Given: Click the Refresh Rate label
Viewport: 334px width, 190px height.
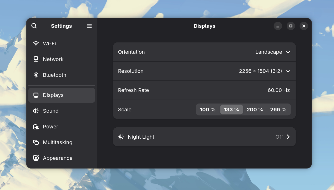Looking at the screenshot, I should click(133, 90).
